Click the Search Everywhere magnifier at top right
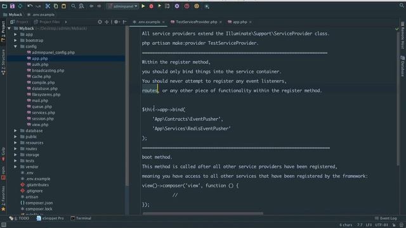The image size is (406, 228). 402,6
